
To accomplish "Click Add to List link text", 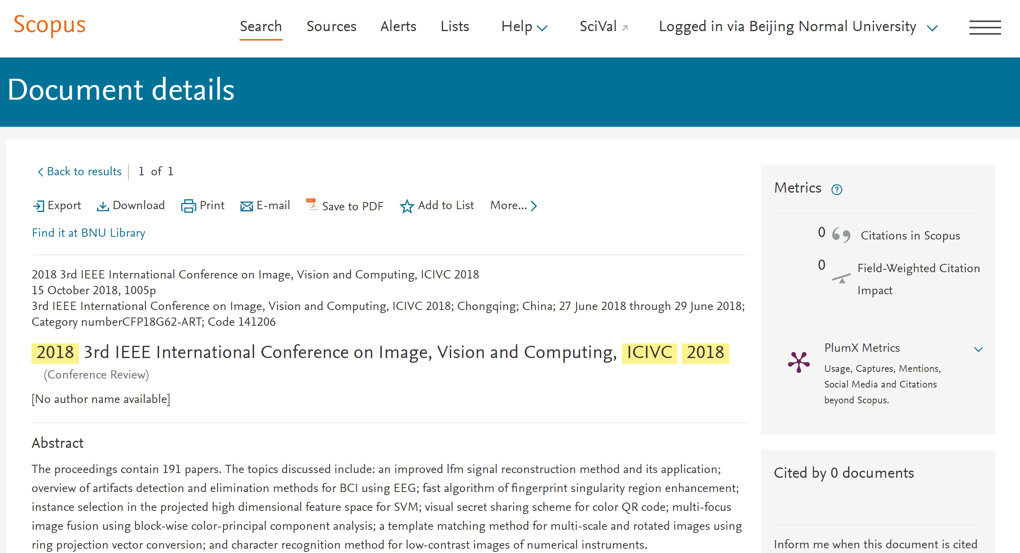I will (x=446, y=206).
